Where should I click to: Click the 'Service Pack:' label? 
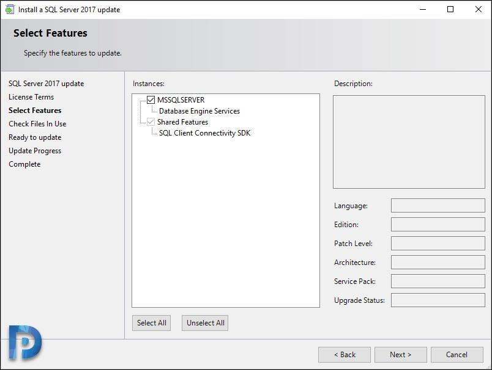355,281
